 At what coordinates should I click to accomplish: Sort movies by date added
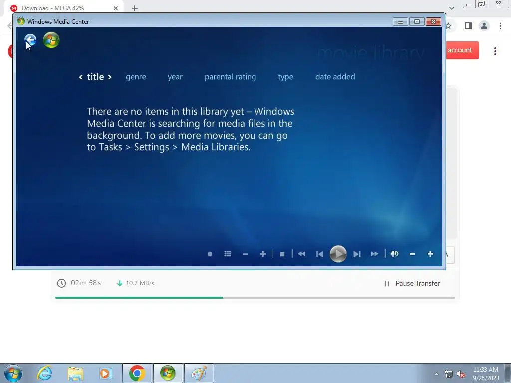(x=335, y=77)
